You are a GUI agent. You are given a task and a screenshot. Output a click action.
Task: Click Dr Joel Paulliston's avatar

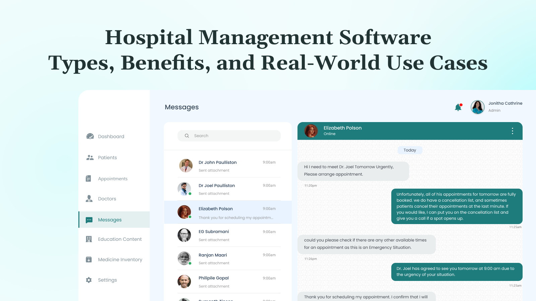(184, 189)
